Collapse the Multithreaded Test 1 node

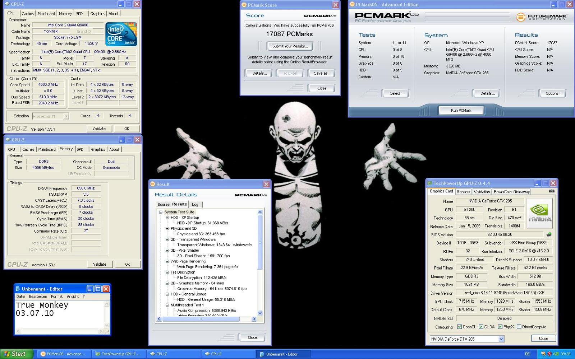click(x=167, y=305)
